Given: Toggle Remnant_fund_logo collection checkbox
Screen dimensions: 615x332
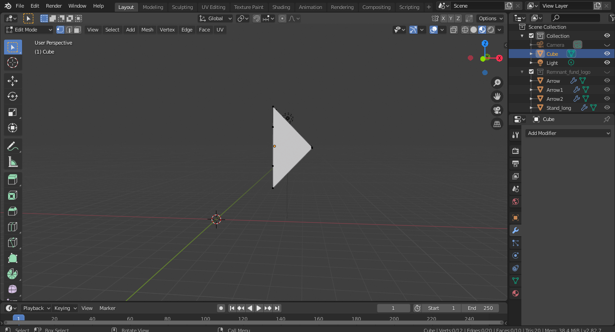Looking at the screenshot, I should click(531, 72).
